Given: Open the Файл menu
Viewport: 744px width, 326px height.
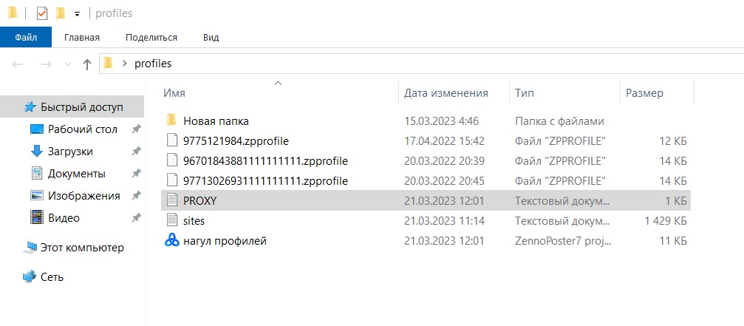Looking at the screenshot, I should [26, 37].
